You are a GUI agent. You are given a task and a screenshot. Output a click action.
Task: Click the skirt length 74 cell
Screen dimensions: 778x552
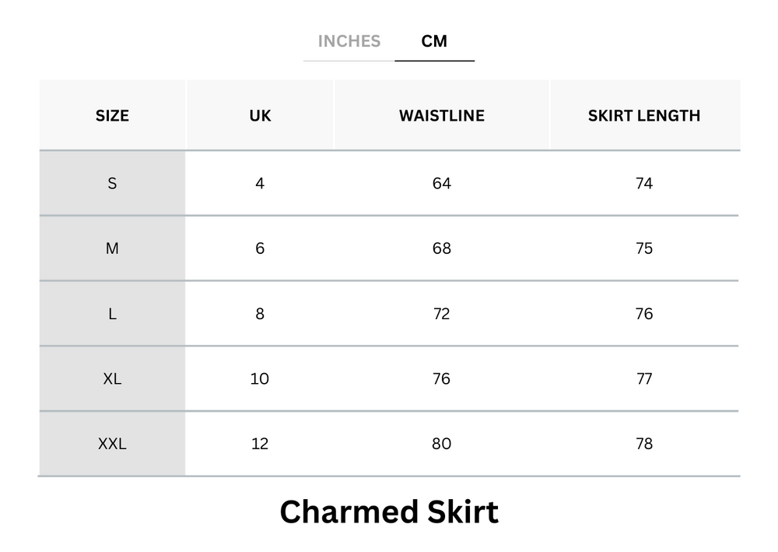pyautogui.click(x=644, y=183)
